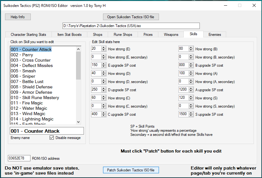Increase How strong (D, secondary) value
Screen dimensions: 262x178
click(x=104, y=80)
